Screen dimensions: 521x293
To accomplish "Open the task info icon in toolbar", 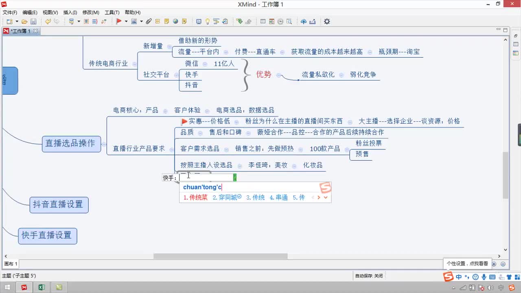I will point(225,21).
